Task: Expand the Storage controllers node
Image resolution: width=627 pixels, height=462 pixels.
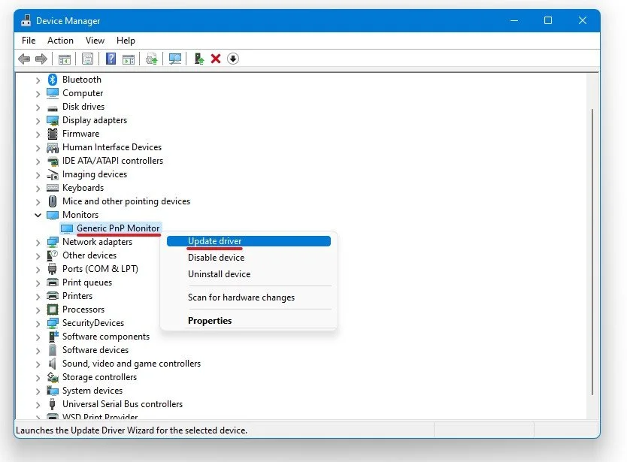Action: point(38,378)
